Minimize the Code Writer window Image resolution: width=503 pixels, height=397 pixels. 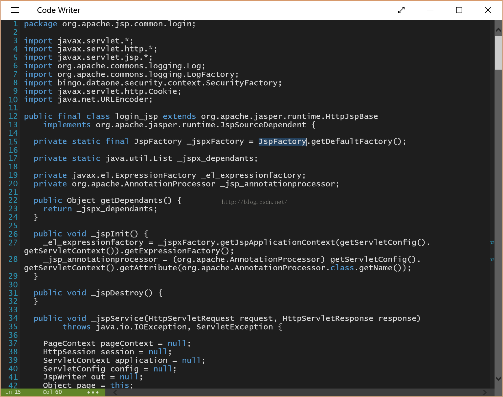(430, 10)
